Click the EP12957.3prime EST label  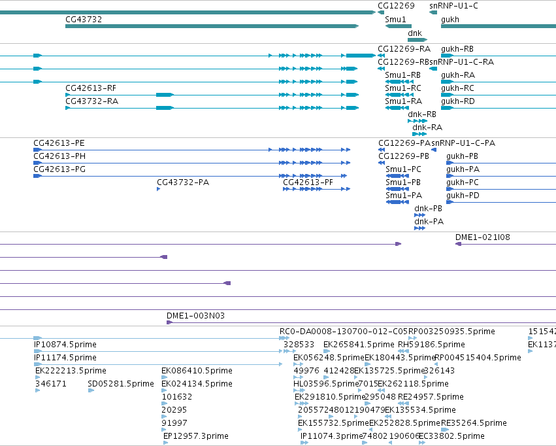pyautogui.click(x=196, y=436)
